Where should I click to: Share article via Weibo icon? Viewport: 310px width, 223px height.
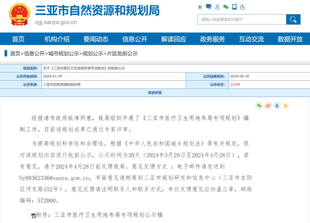pyautogui.click(x=268, y=106)
